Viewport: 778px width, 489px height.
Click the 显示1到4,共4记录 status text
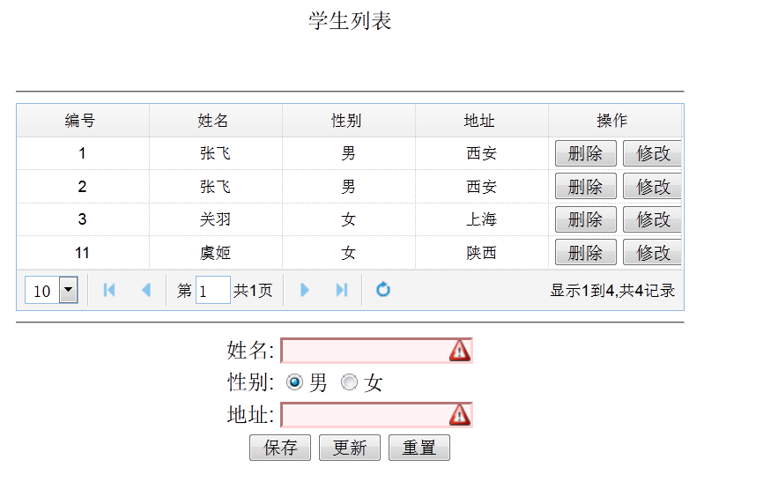612,291
